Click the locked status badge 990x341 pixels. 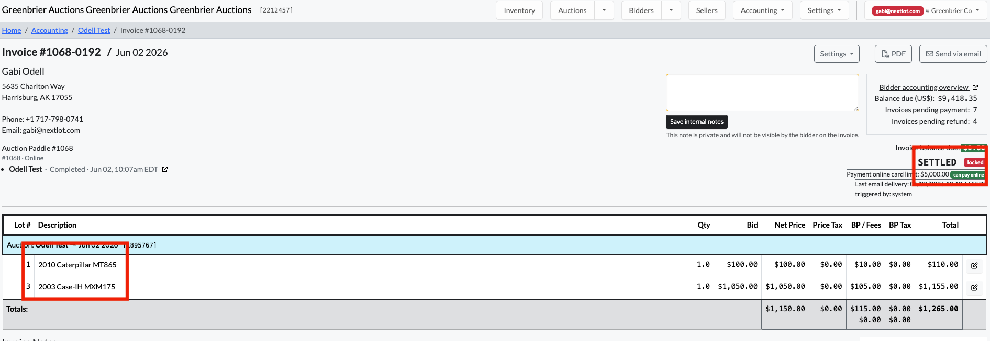(x=975, y=162)
